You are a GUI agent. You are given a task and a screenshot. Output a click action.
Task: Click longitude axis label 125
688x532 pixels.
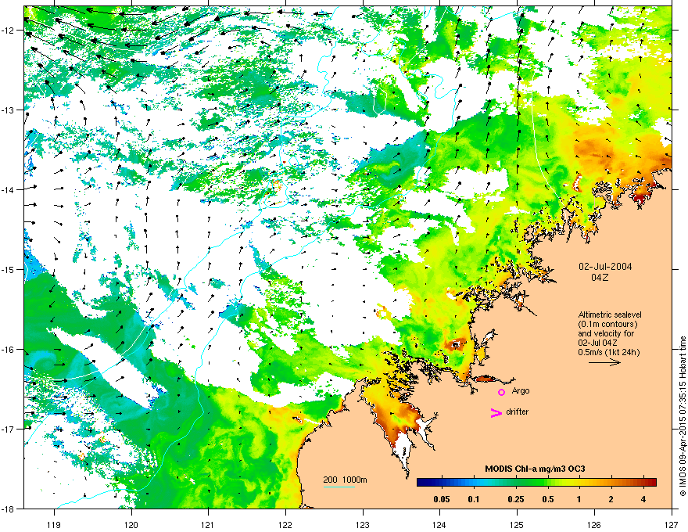pyautogui.click(x=518, y=524)
